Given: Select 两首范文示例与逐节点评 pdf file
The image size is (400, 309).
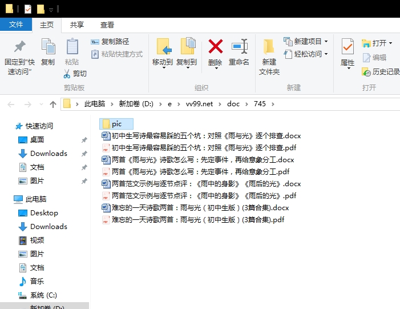Looking at the screenshot, I should click(199, 195).
